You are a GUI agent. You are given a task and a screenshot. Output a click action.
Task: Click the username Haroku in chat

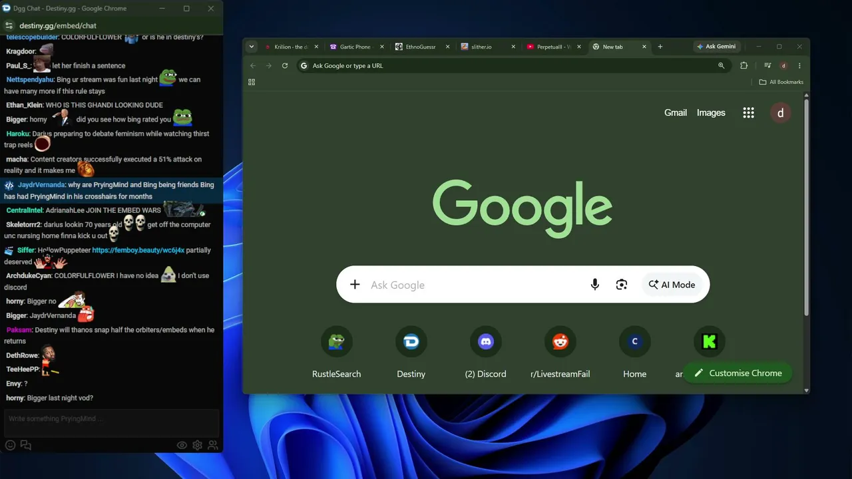pos(18,134)
